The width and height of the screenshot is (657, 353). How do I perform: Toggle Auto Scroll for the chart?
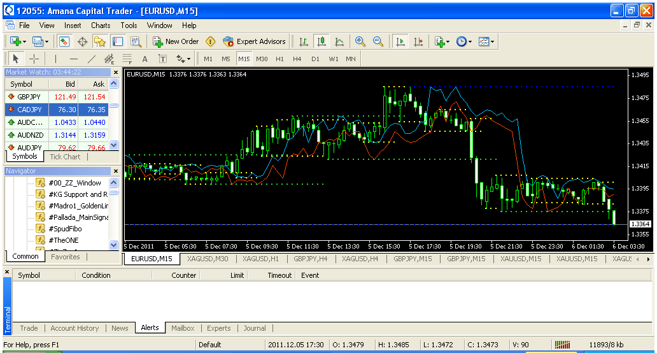(x=400, y=41)
